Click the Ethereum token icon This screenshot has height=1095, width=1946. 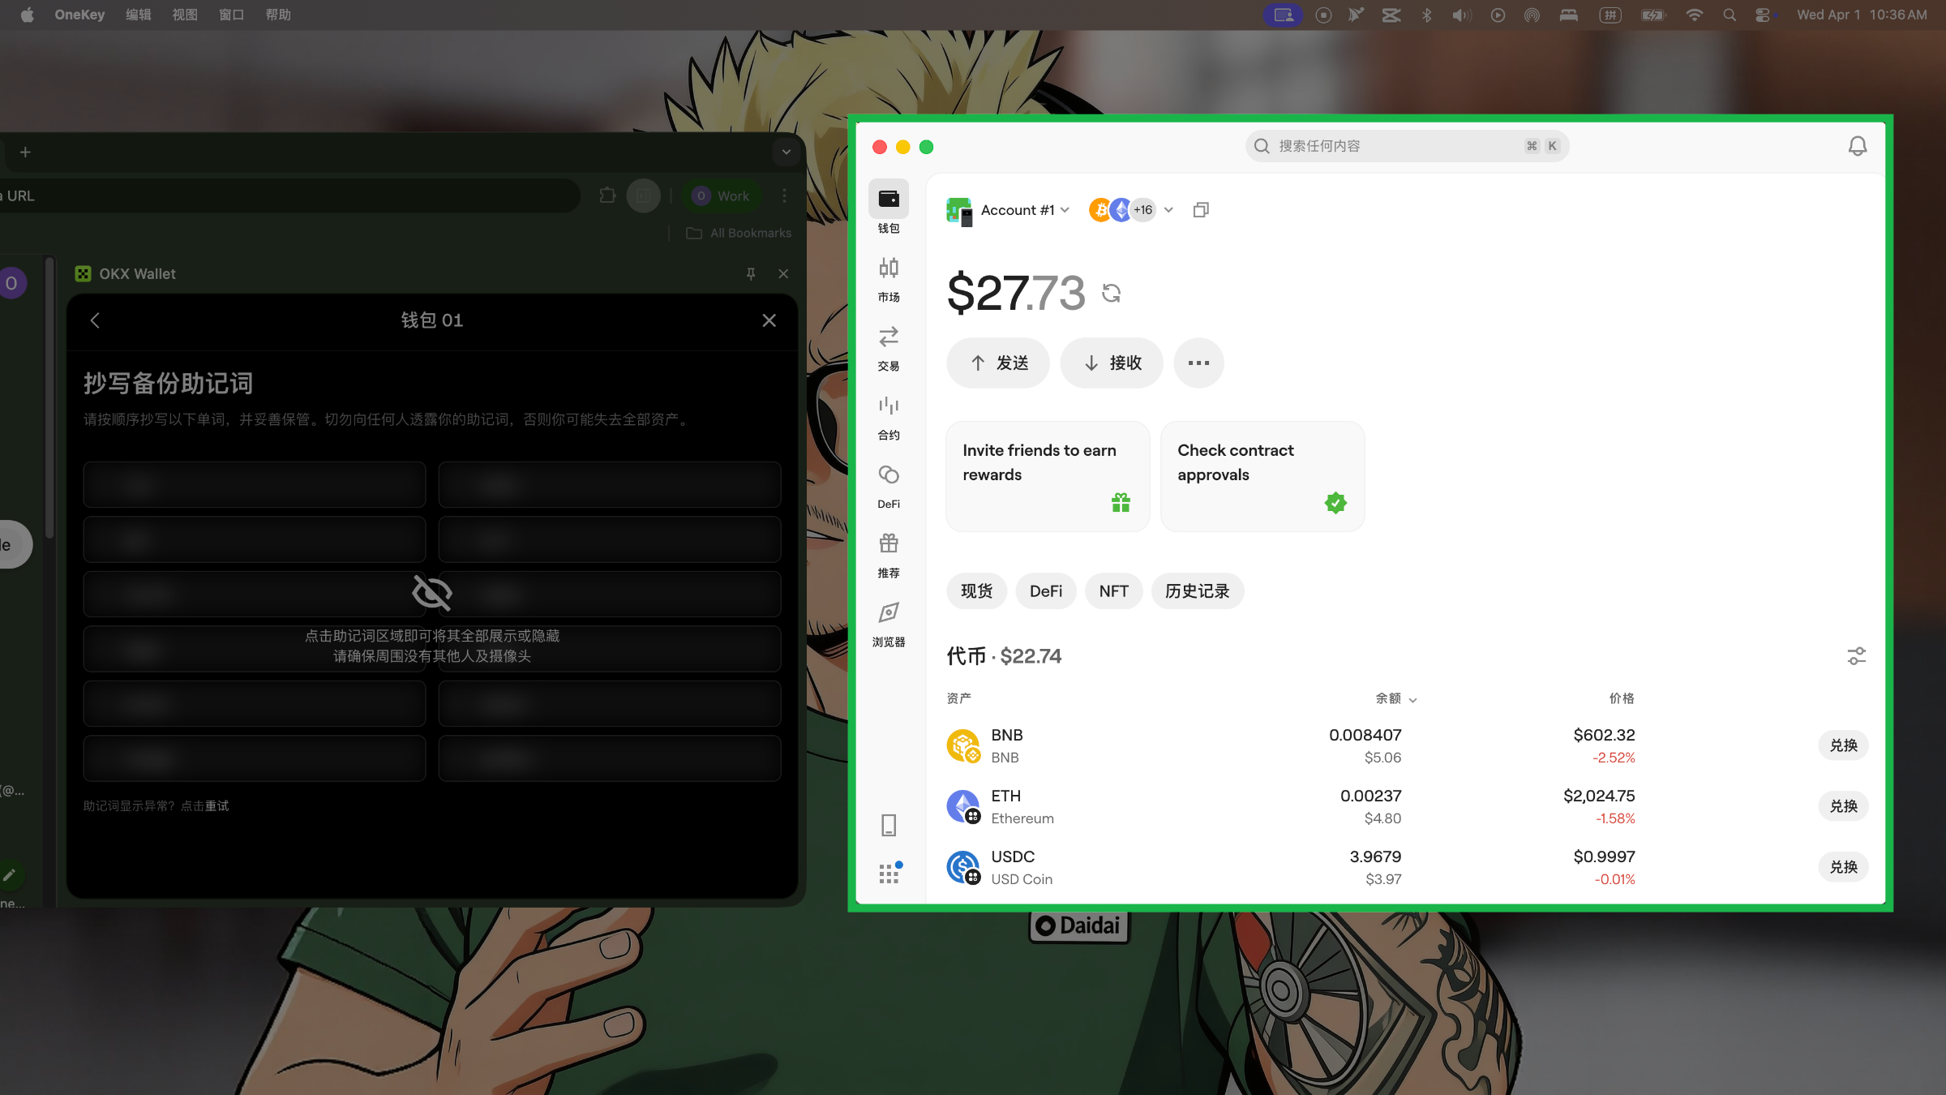click(963, 806)
